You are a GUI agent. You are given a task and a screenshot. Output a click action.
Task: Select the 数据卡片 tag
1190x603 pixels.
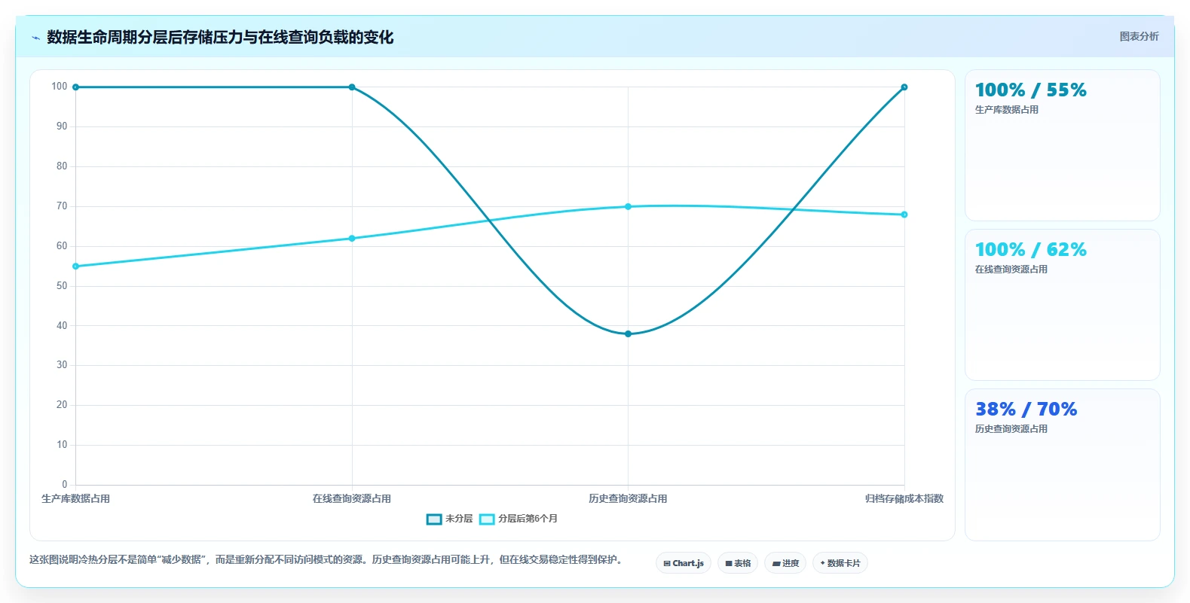point(840,563)
